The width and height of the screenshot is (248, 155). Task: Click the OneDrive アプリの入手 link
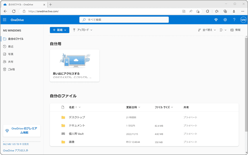coord(15,150)
